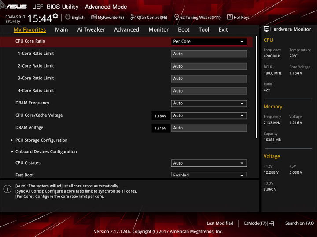Click the 03/04/2017 date text
The image size is (317, 237).
click(x=15, y=17)
